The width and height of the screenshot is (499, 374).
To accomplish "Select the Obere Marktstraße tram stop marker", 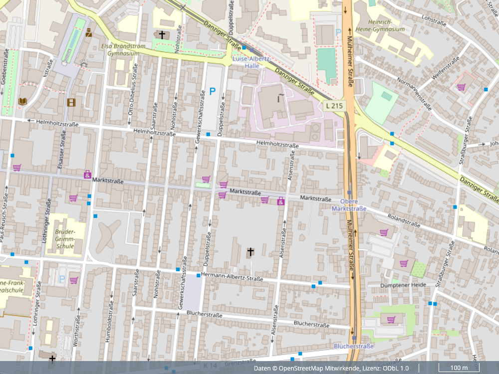I will [349, 192].
